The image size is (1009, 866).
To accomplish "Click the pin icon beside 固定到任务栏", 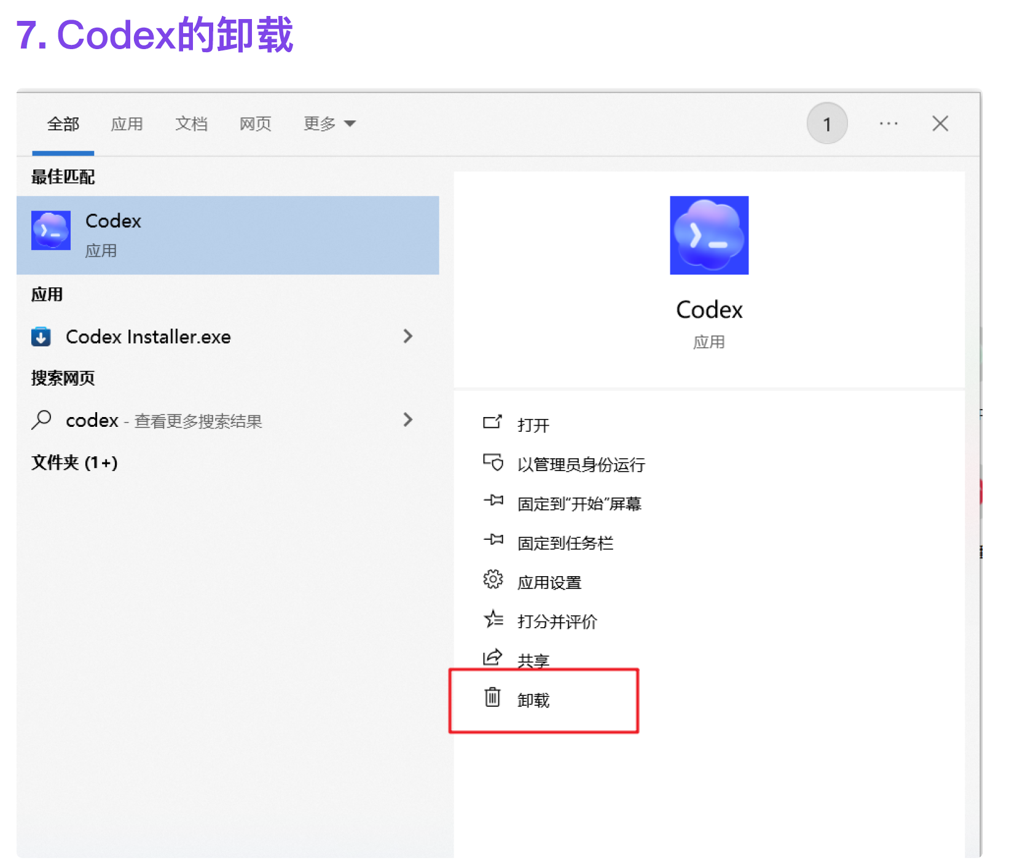I will 493,540.
